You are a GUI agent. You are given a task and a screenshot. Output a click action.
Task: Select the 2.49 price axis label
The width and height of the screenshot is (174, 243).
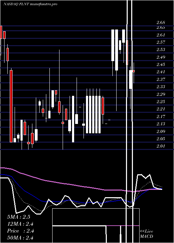click(x=161, y=57)
